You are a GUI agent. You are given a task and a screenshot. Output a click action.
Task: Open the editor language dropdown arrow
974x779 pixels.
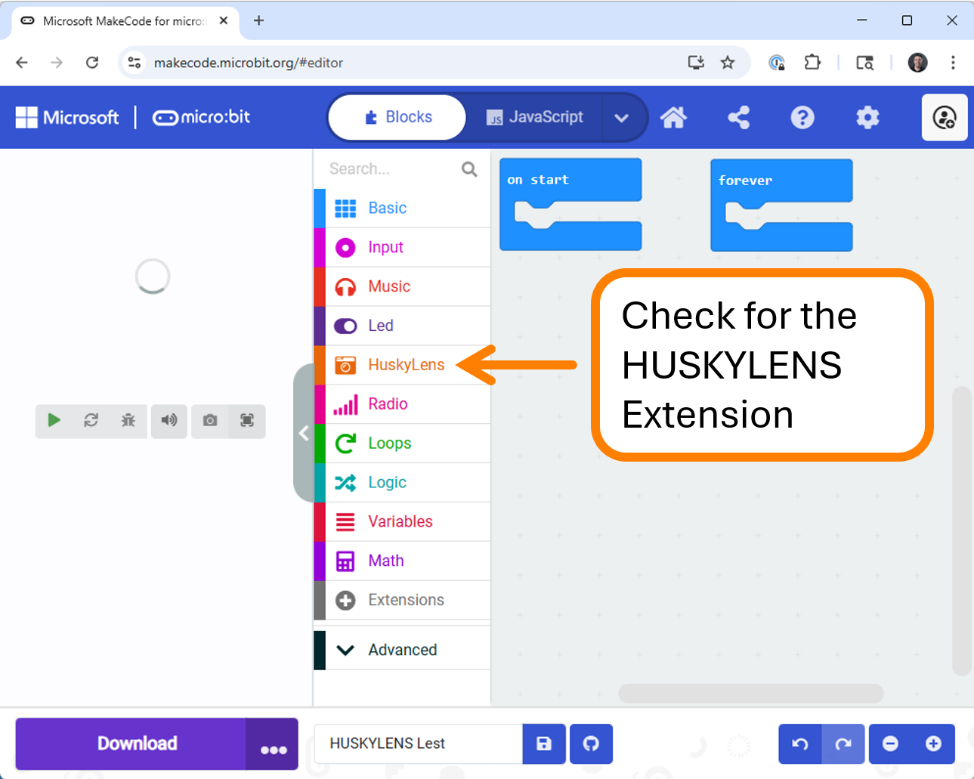coord(622,118)
